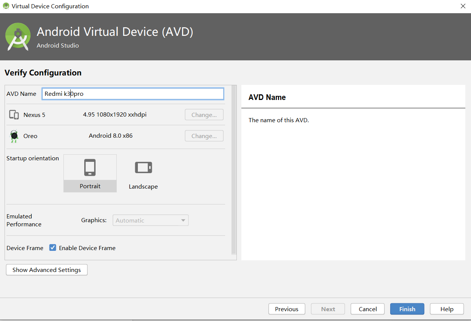Image resolution: width=471 pixels, height=321 pixels.
Task: Click the title bar Android Studio icon
Action: click(6, 6)
